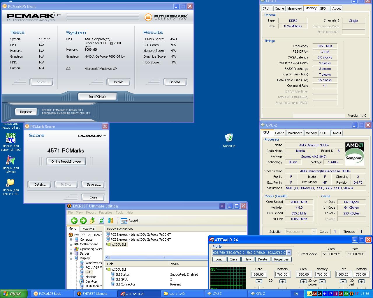The height and width of the screenshot is (298, 373).
Task: Expand the Operating System node in EVEREST's tree
Action: tap(71, 249)
